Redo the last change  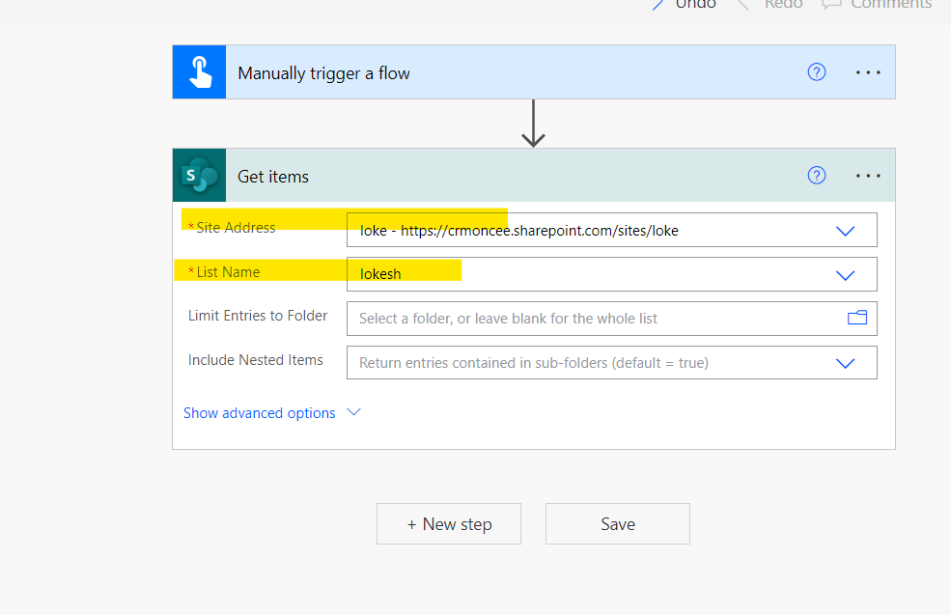tap(770, 4)
